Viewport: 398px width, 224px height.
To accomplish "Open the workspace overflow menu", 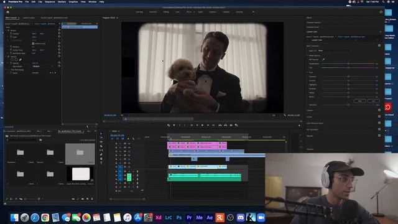I will pos(253,12).
